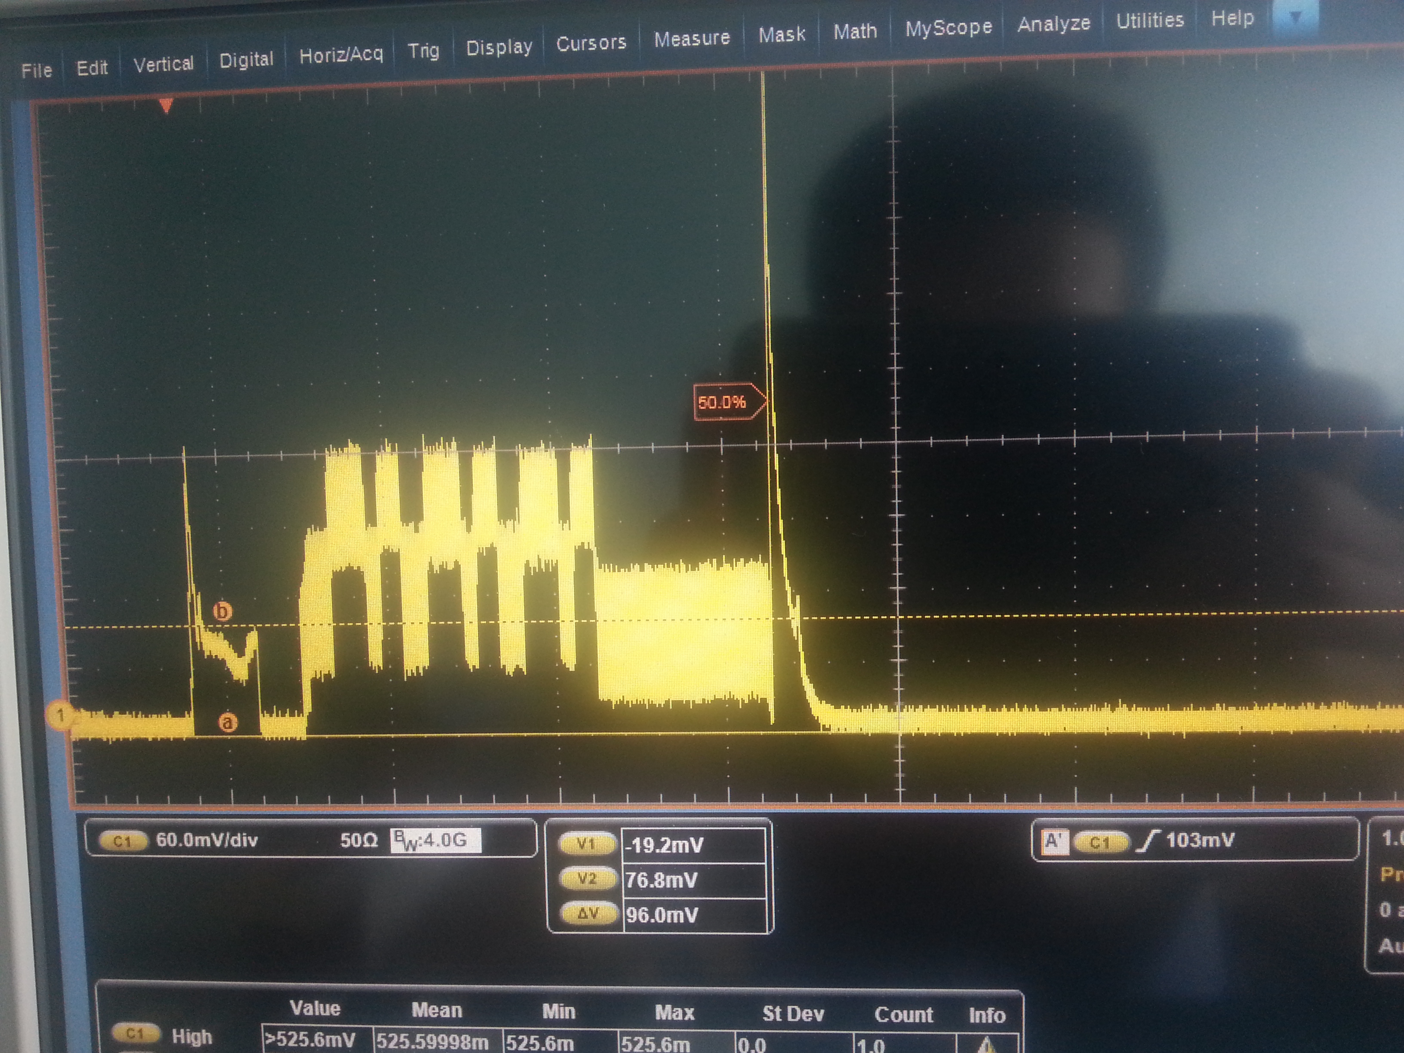The height and width of the screenshot is (1053, 1404).
Task: Click the C1 High measurement badge
Action: [135, 1033]
